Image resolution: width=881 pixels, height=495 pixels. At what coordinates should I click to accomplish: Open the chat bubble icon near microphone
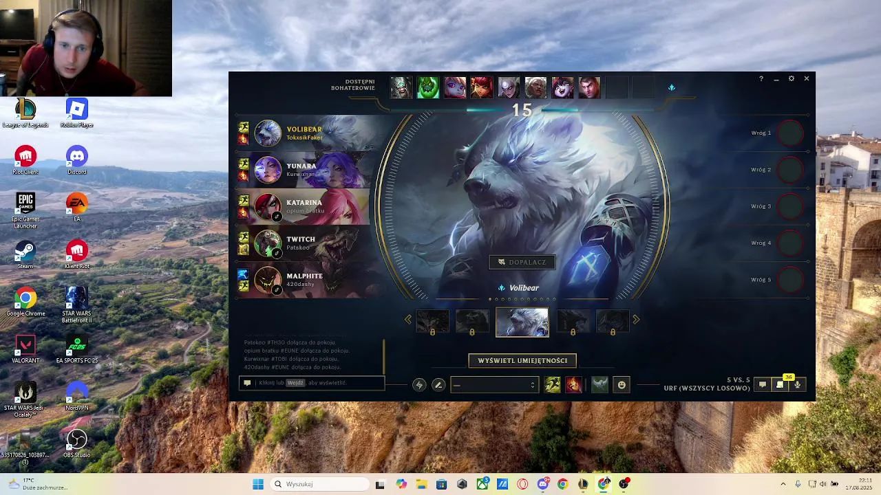click(x=762, y=385)
